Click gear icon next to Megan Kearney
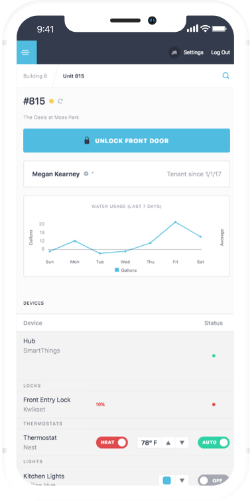The width and height of the screenshot is (252, 501). (86, 174)
